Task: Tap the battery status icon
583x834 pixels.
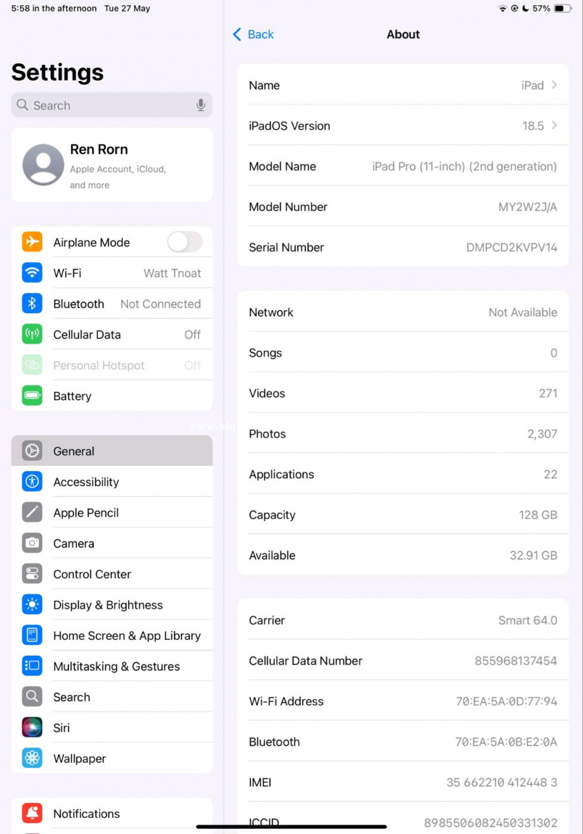Action: coord(562,8)
